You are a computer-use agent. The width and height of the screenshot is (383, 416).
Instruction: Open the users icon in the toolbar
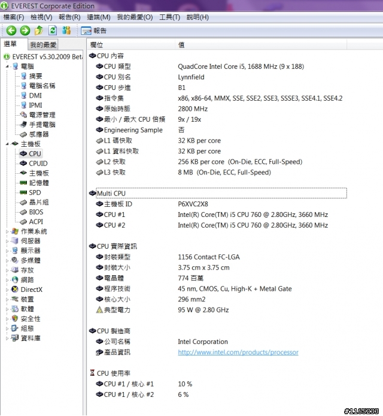point(66,31)
